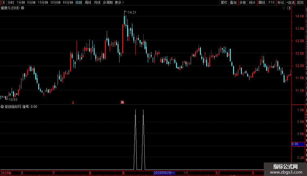This screenshot has width=307, height=176.
Task: Click the panel layout icon at top-left
Action: tap(3, 2)
